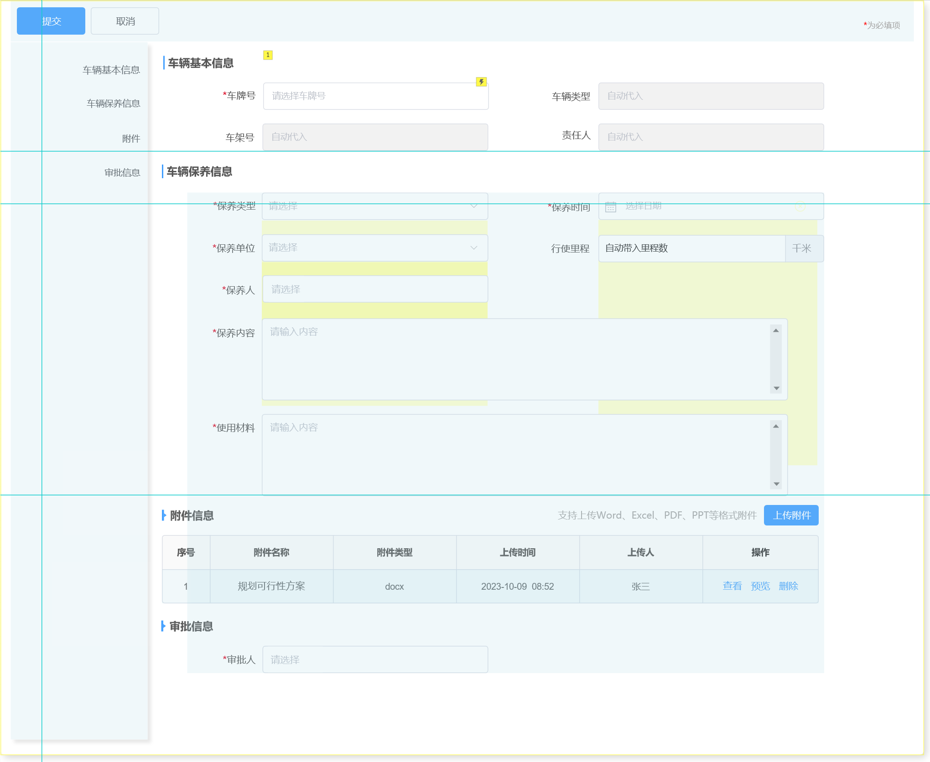The height and width of the screenshot is (762, 930).
Task: Click the 千米 unit suffix
Action: (804, 248)
